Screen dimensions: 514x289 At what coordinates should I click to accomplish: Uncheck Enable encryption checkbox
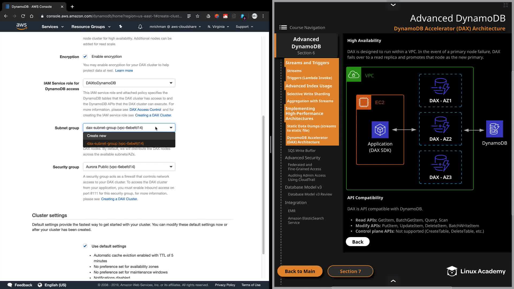[85, 56]
